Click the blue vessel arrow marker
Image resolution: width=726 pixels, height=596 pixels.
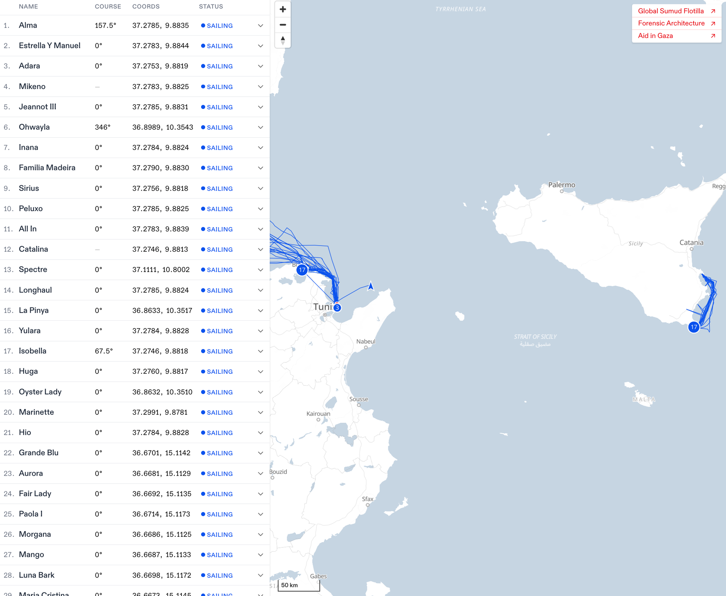point(371,286)
